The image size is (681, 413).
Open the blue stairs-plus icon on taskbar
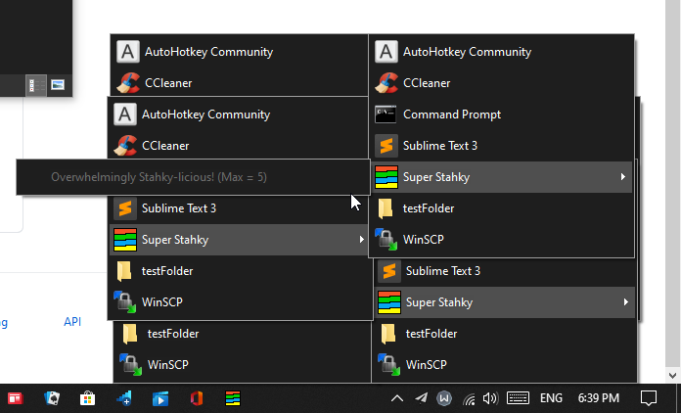[124, 398]
